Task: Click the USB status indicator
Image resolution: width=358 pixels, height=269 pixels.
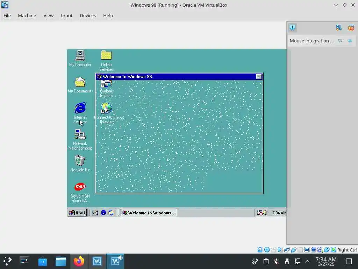Action: click(294, 249)
